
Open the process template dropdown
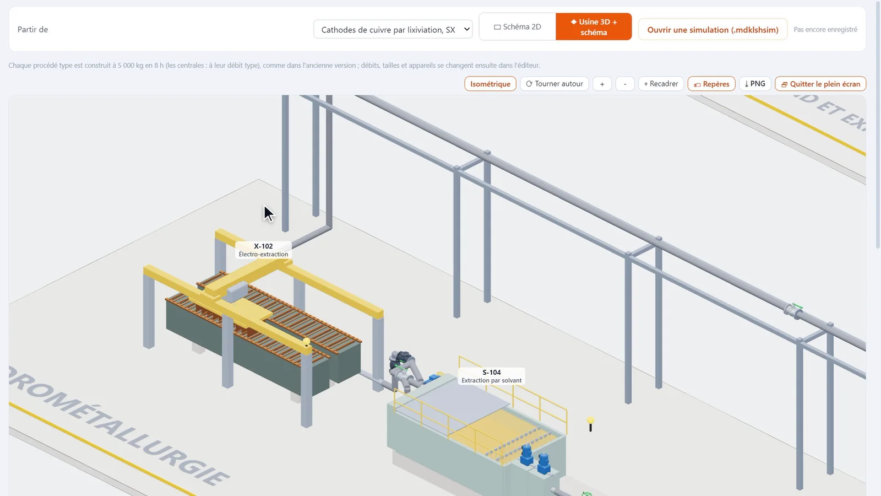pyautogui.click(x=393, y=29)
